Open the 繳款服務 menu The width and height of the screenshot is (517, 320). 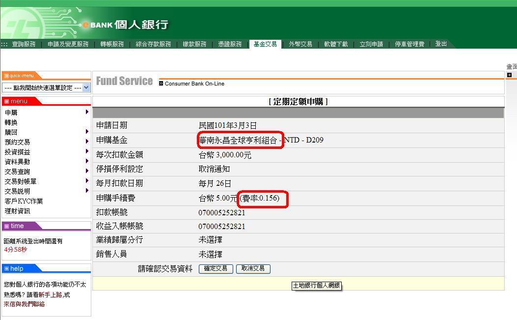tap(194, 44)
